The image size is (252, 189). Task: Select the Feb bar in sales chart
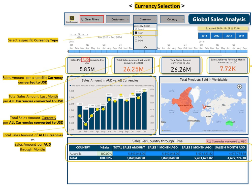(86, 119)
